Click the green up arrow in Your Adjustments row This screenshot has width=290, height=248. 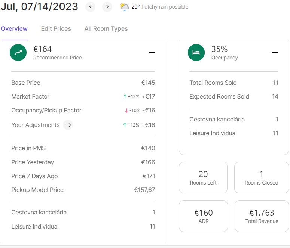click(x=125, y=125)
